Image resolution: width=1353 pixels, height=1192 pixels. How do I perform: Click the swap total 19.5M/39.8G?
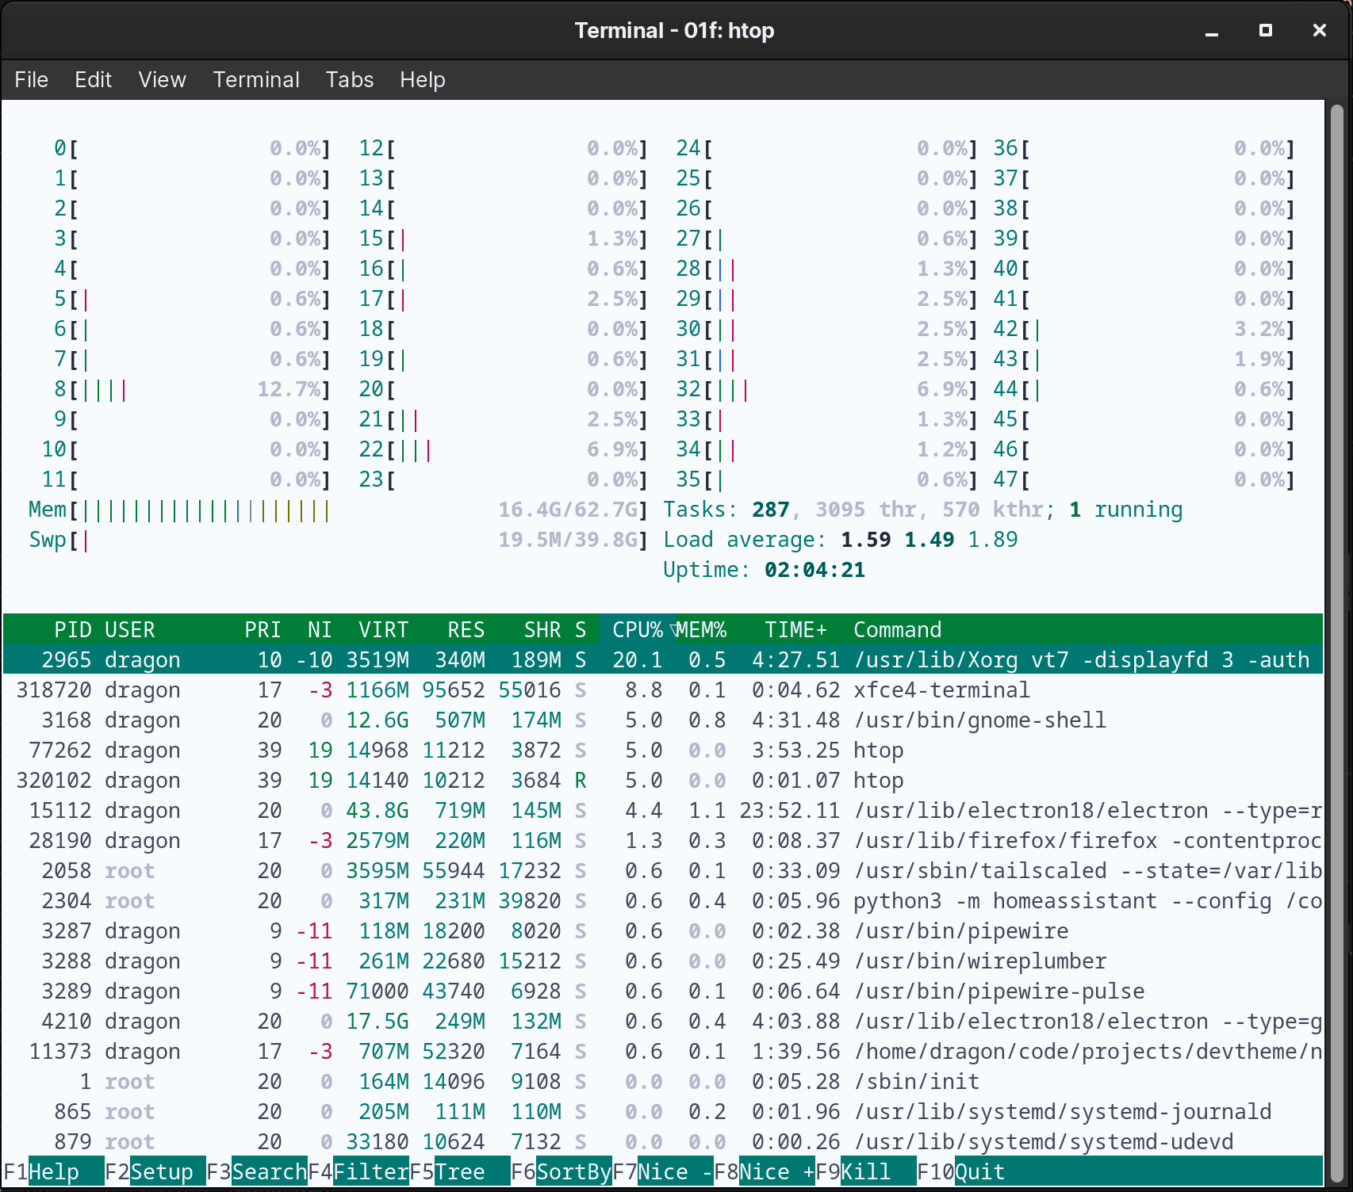click(568, 540)
